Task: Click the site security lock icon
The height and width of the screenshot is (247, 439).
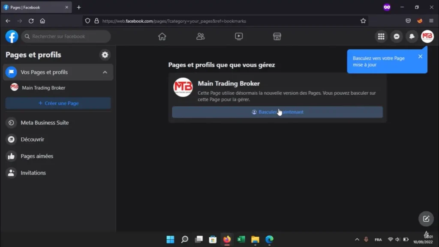Action: coord(96,21)
